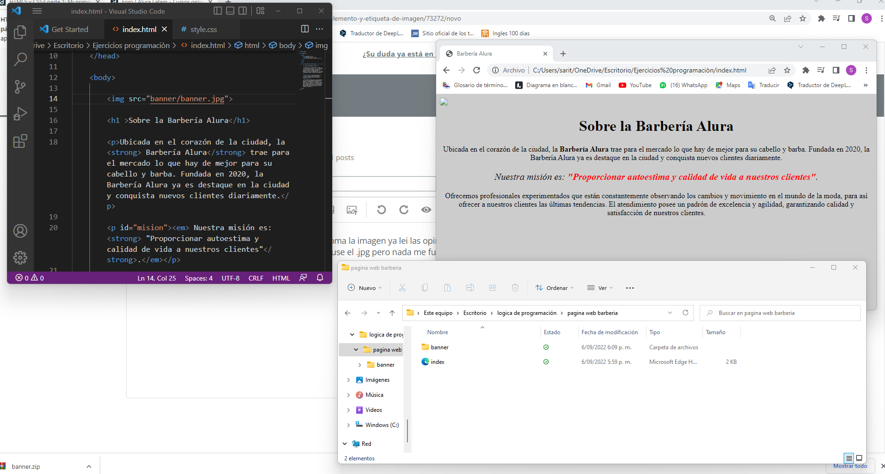Reload the Barbería Alura page
This screenshot has height=474, width=885.
coord(477,70)
